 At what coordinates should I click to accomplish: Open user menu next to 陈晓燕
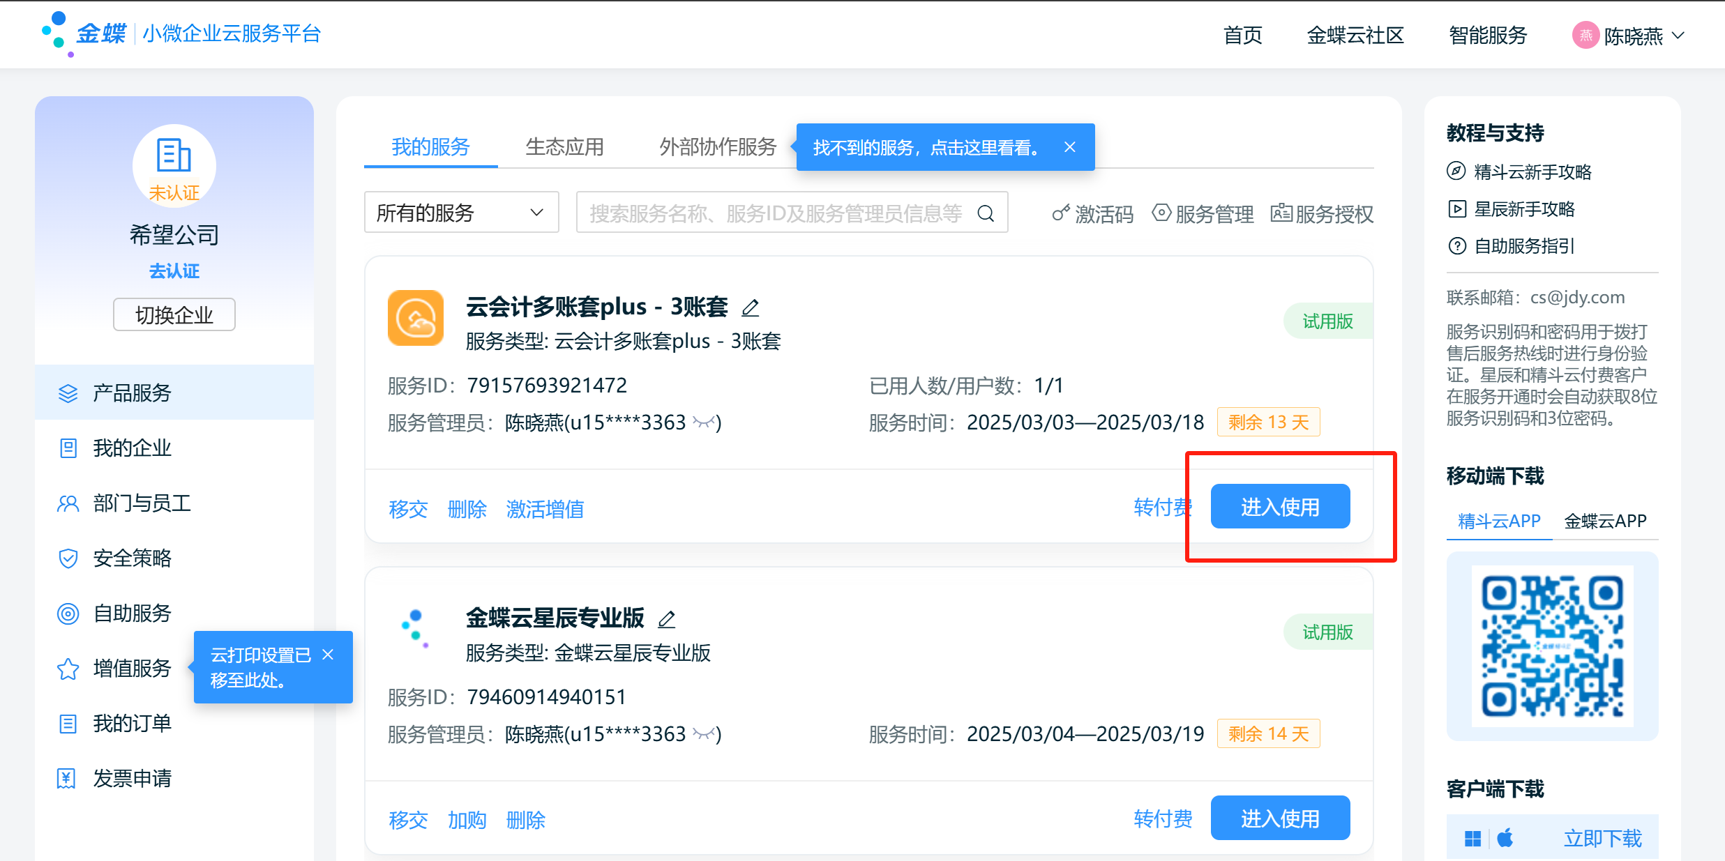pyautogui.click(x=1679, y=36)
